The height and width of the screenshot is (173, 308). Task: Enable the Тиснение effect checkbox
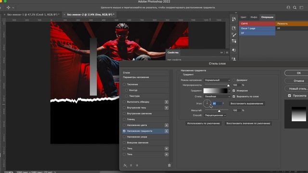click(124, 85)
